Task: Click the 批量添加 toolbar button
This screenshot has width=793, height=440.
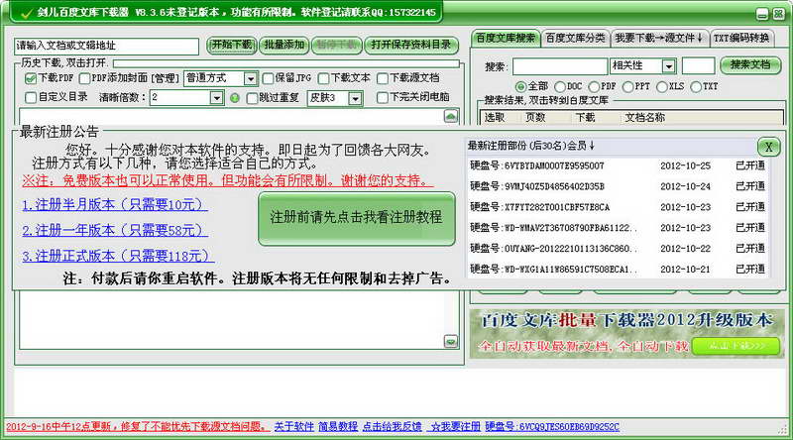Action: click(x=284, y=45)
